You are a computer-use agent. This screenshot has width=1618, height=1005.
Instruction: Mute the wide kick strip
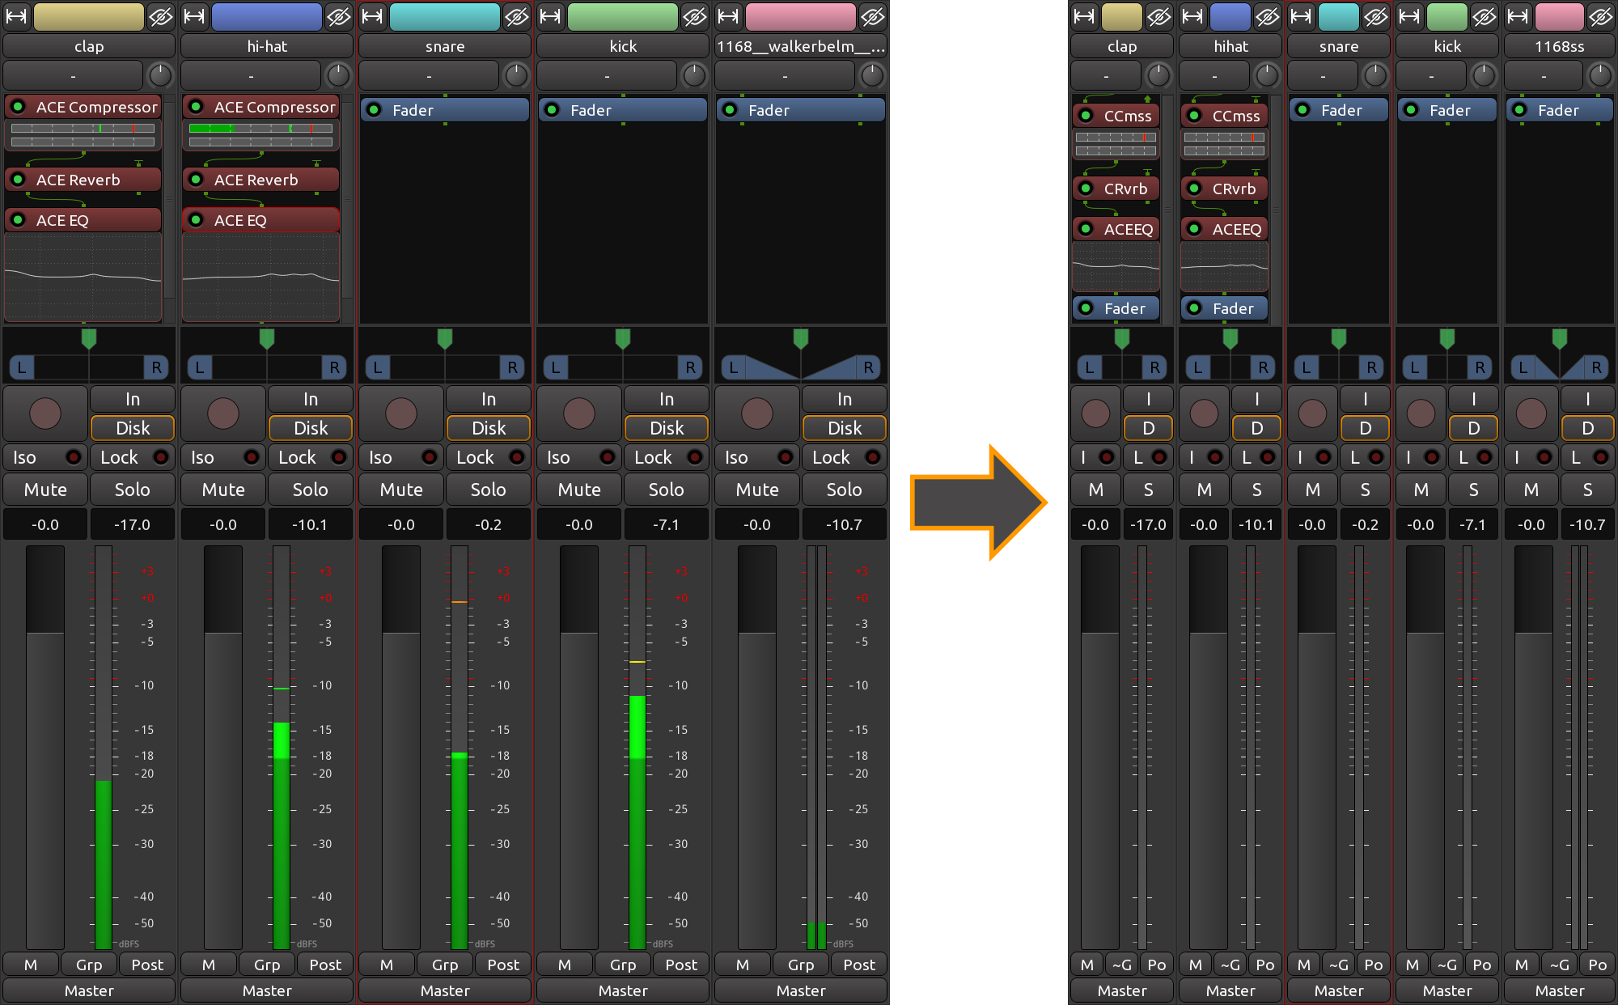pos(579,490)
